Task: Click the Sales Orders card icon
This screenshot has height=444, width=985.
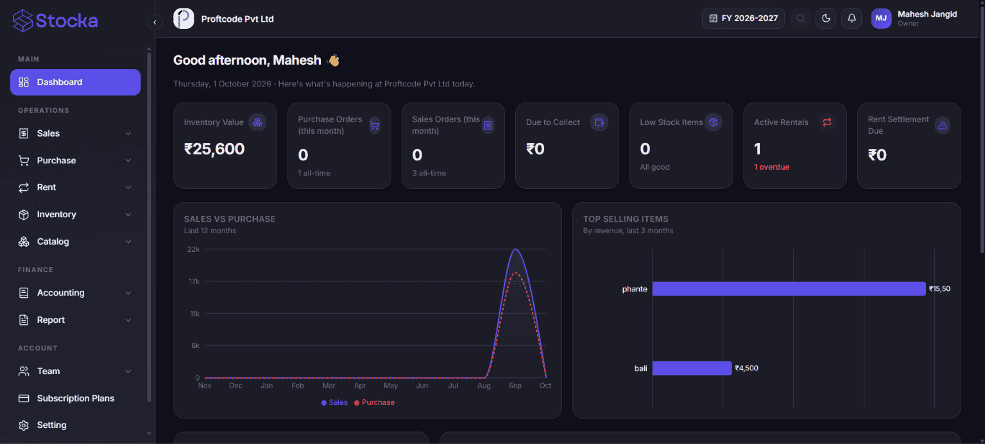Action: [488, 126]
